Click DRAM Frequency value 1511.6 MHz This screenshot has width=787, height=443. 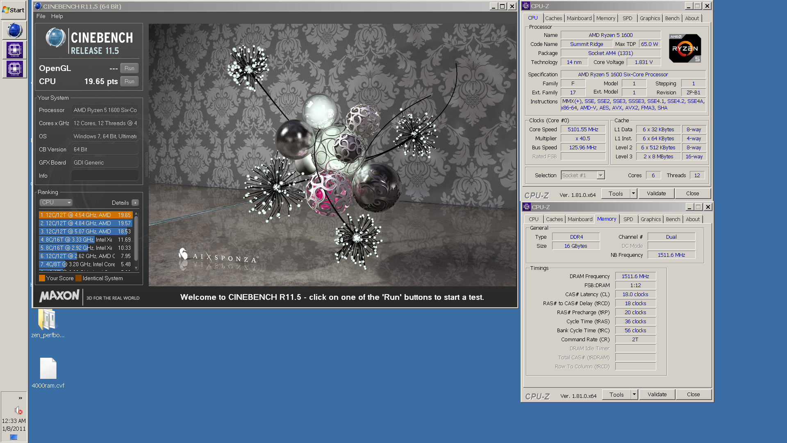pyautogui.click(x=635, y=276)
